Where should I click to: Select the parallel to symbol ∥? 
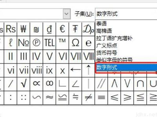pyautogui.click(x=101, y=84)
